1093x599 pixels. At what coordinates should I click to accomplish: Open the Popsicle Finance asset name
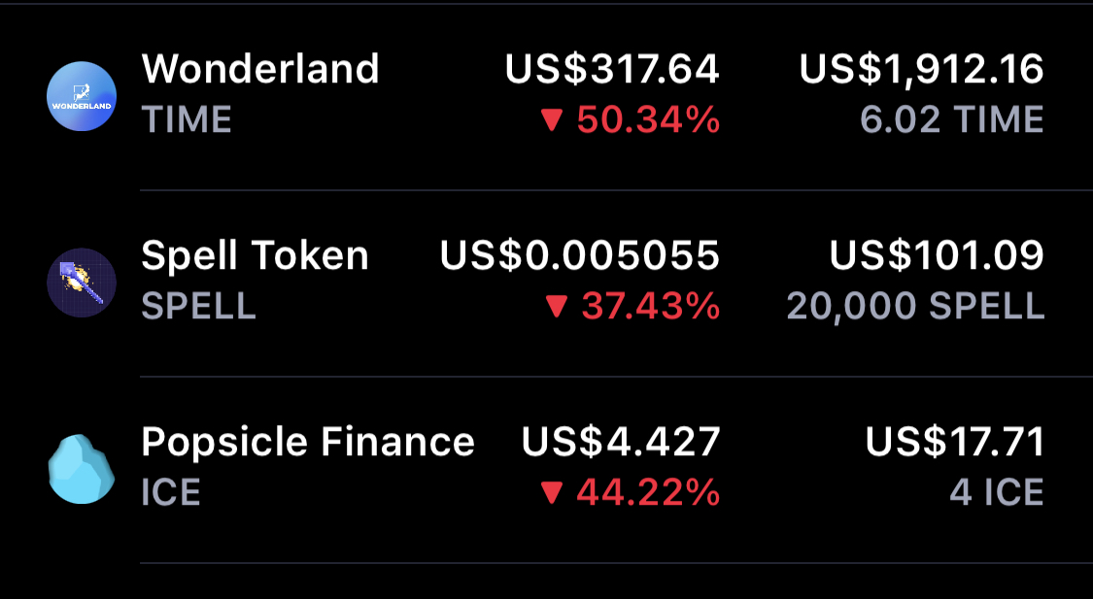pos(307,442)
